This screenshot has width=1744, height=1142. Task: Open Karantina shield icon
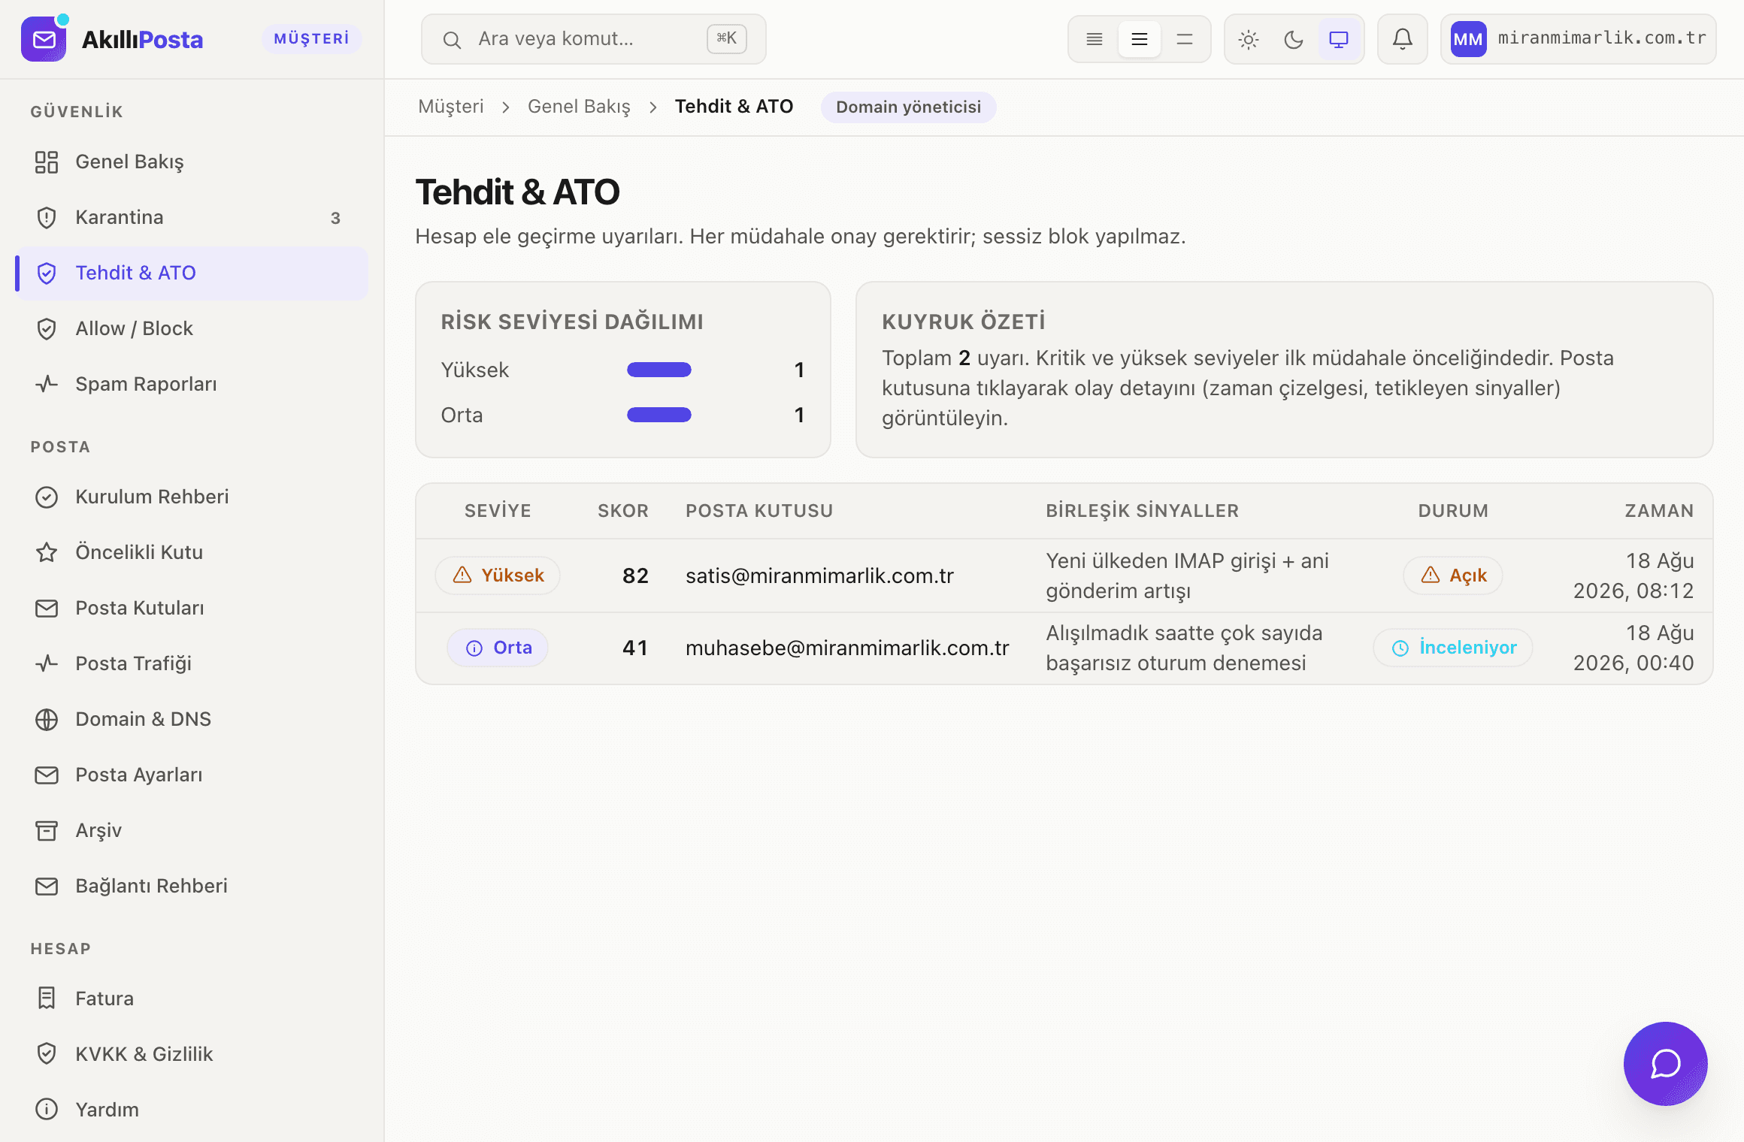pos(47,217)
